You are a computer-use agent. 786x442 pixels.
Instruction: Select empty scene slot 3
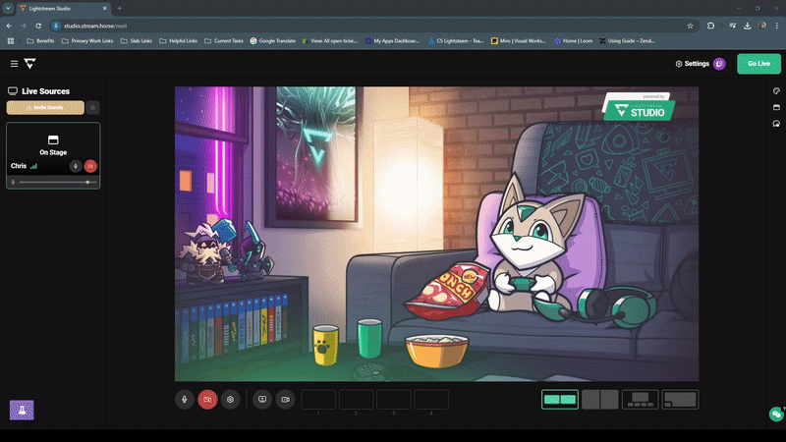click(x=394, y=400)
